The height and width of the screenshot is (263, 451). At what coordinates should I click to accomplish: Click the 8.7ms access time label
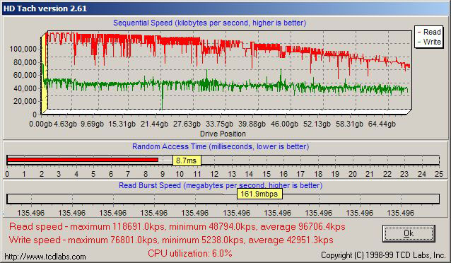[x=187, y=160]
